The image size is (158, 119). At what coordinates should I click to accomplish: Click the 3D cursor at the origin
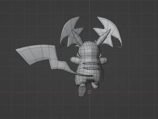coord(90,92)
